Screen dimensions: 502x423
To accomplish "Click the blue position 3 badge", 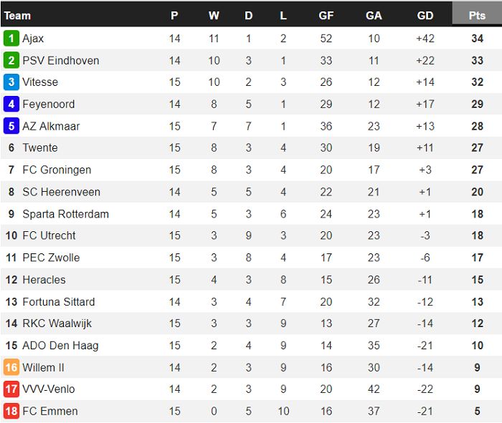I will coord(11,82).
